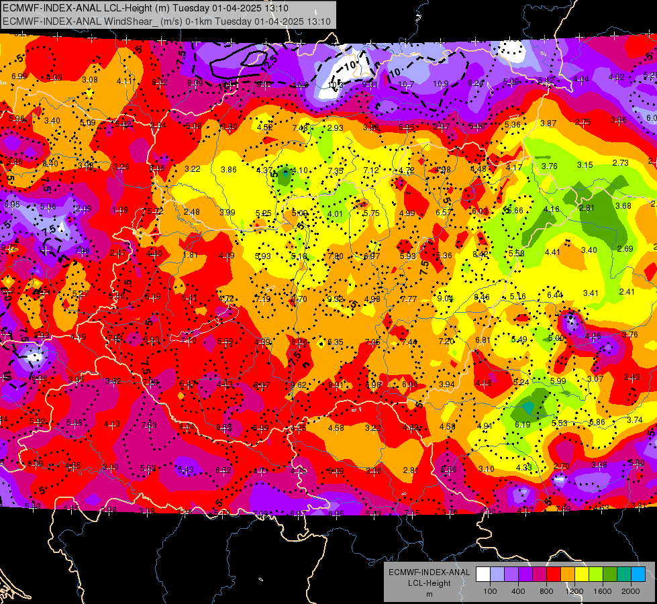Click the grid value 8.24

pyautogui.click(x=476, y=83)
